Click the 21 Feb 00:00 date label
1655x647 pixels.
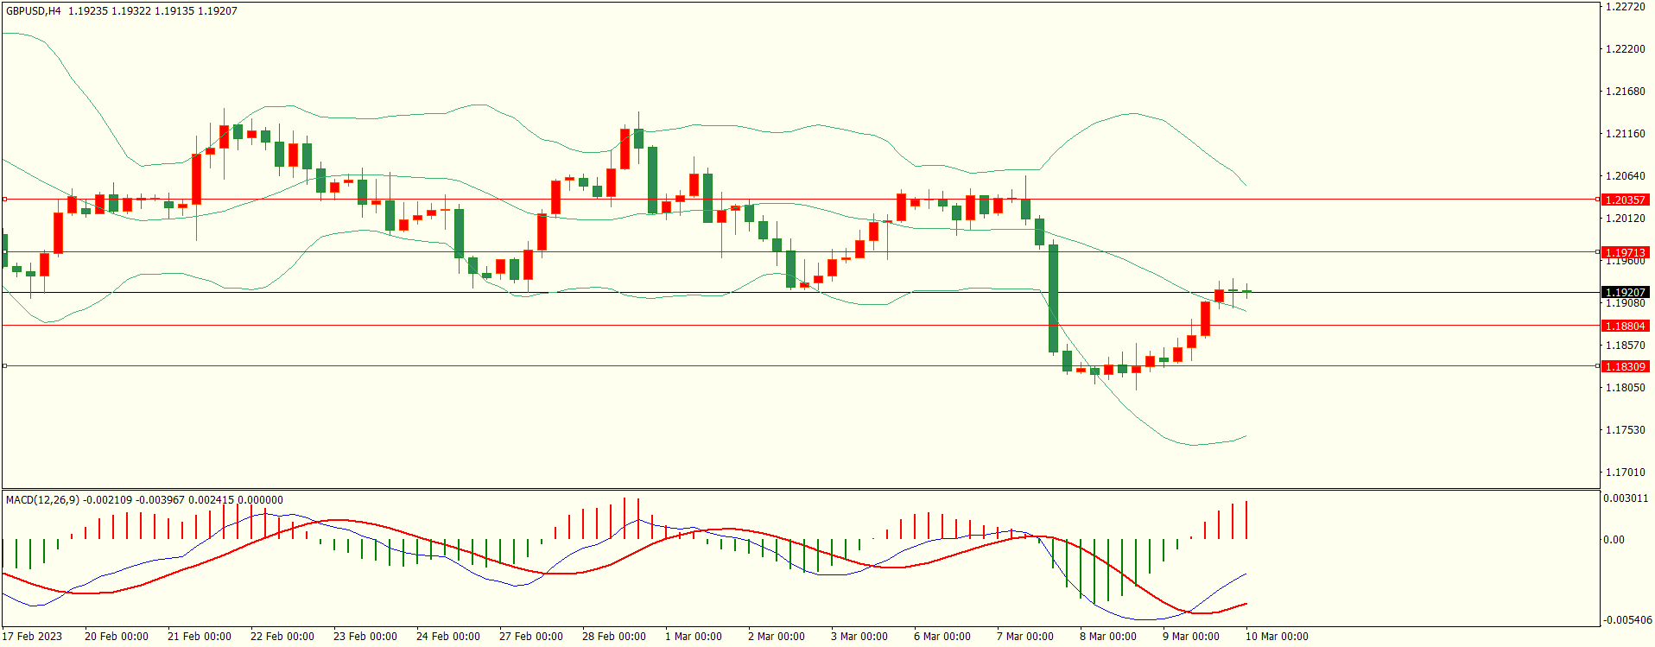tap(200, 637)
